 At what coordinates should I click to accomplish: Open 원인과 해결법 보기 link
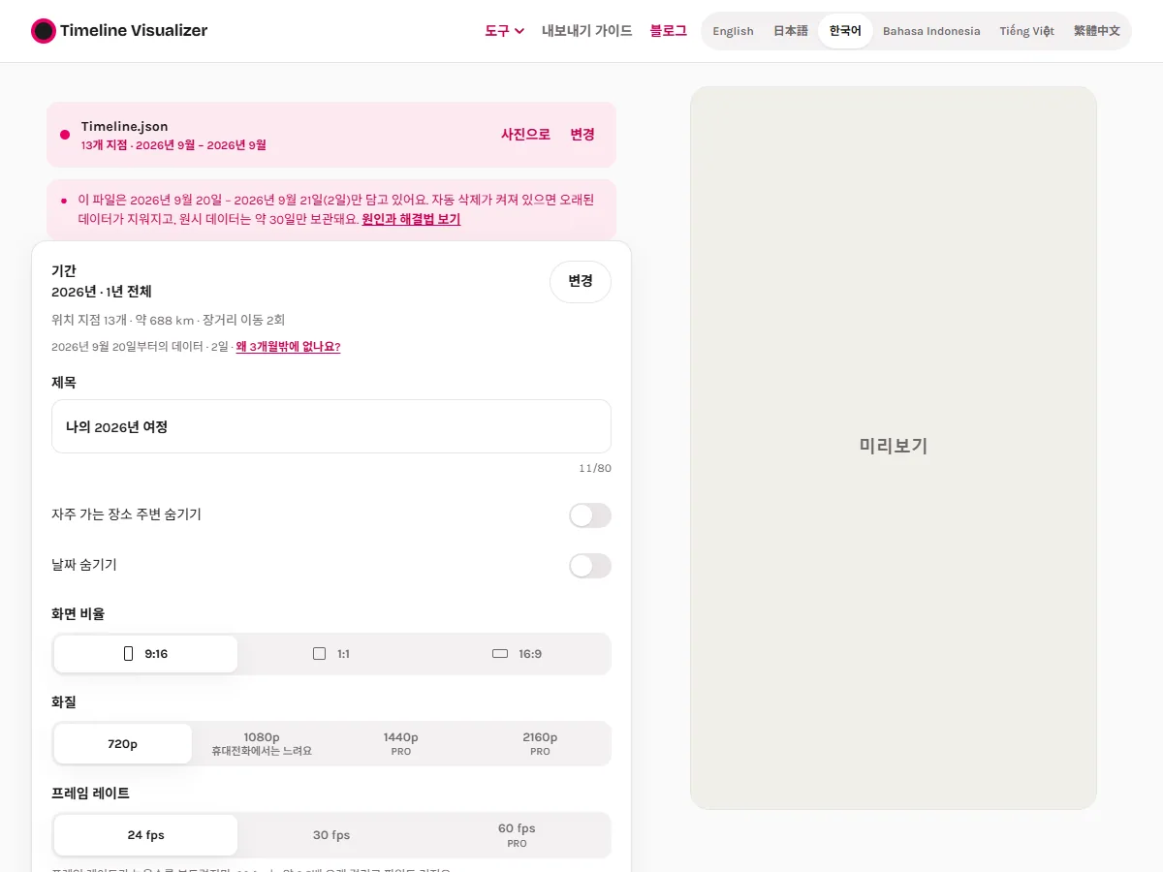coord(411,219)
